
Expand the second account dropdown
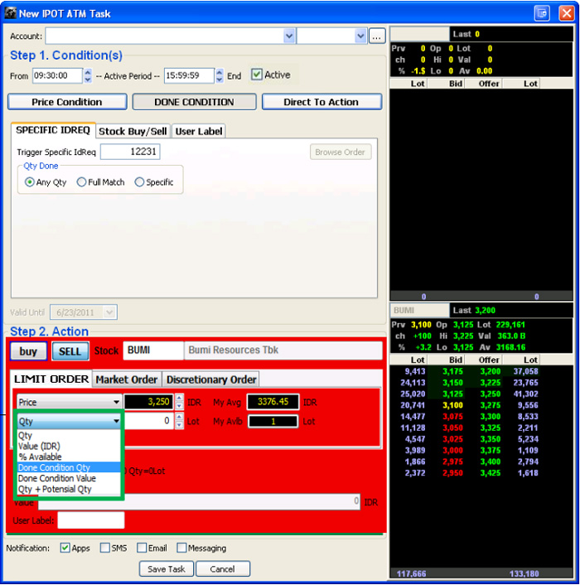pos(360,36)
